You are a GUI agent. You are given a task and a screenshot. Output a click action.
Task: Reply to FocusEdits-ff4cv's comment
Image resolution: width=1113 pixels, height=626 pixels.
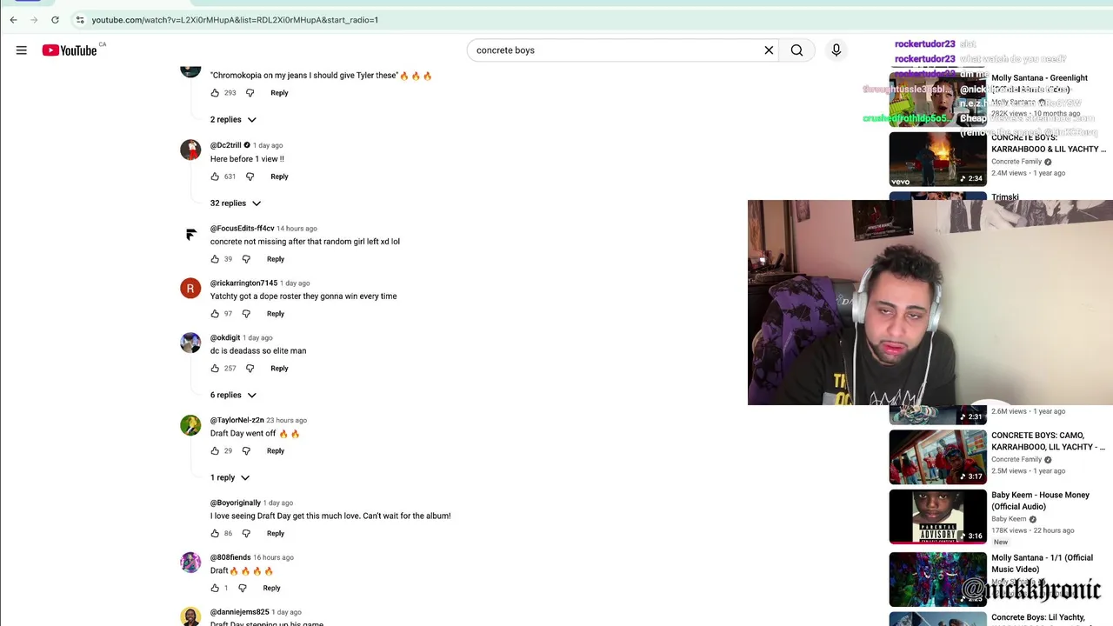[276, 259]
